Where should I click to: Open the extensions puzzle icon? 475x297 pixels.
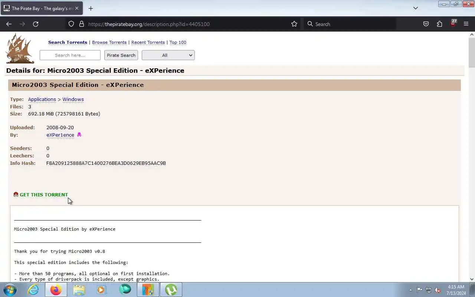(439, 24)
